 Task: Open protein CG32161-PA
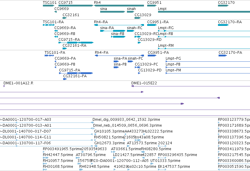(75, 76)
